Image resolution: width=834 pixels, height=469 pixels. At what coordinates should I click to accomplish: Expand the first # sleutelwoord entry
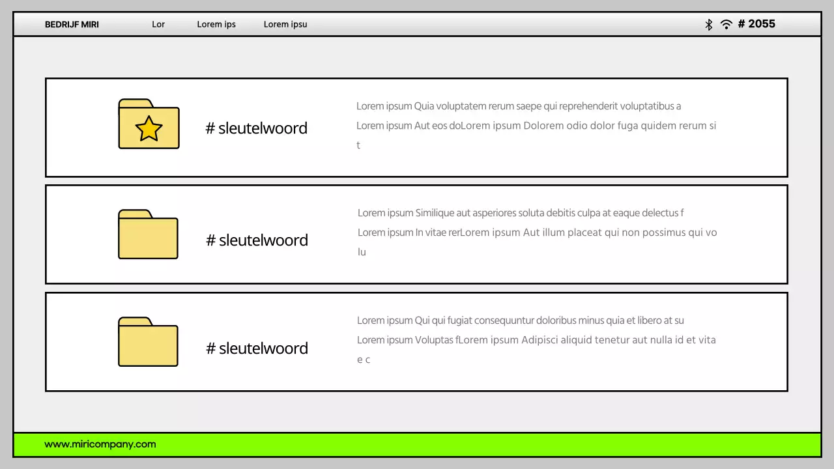[257, 128]
